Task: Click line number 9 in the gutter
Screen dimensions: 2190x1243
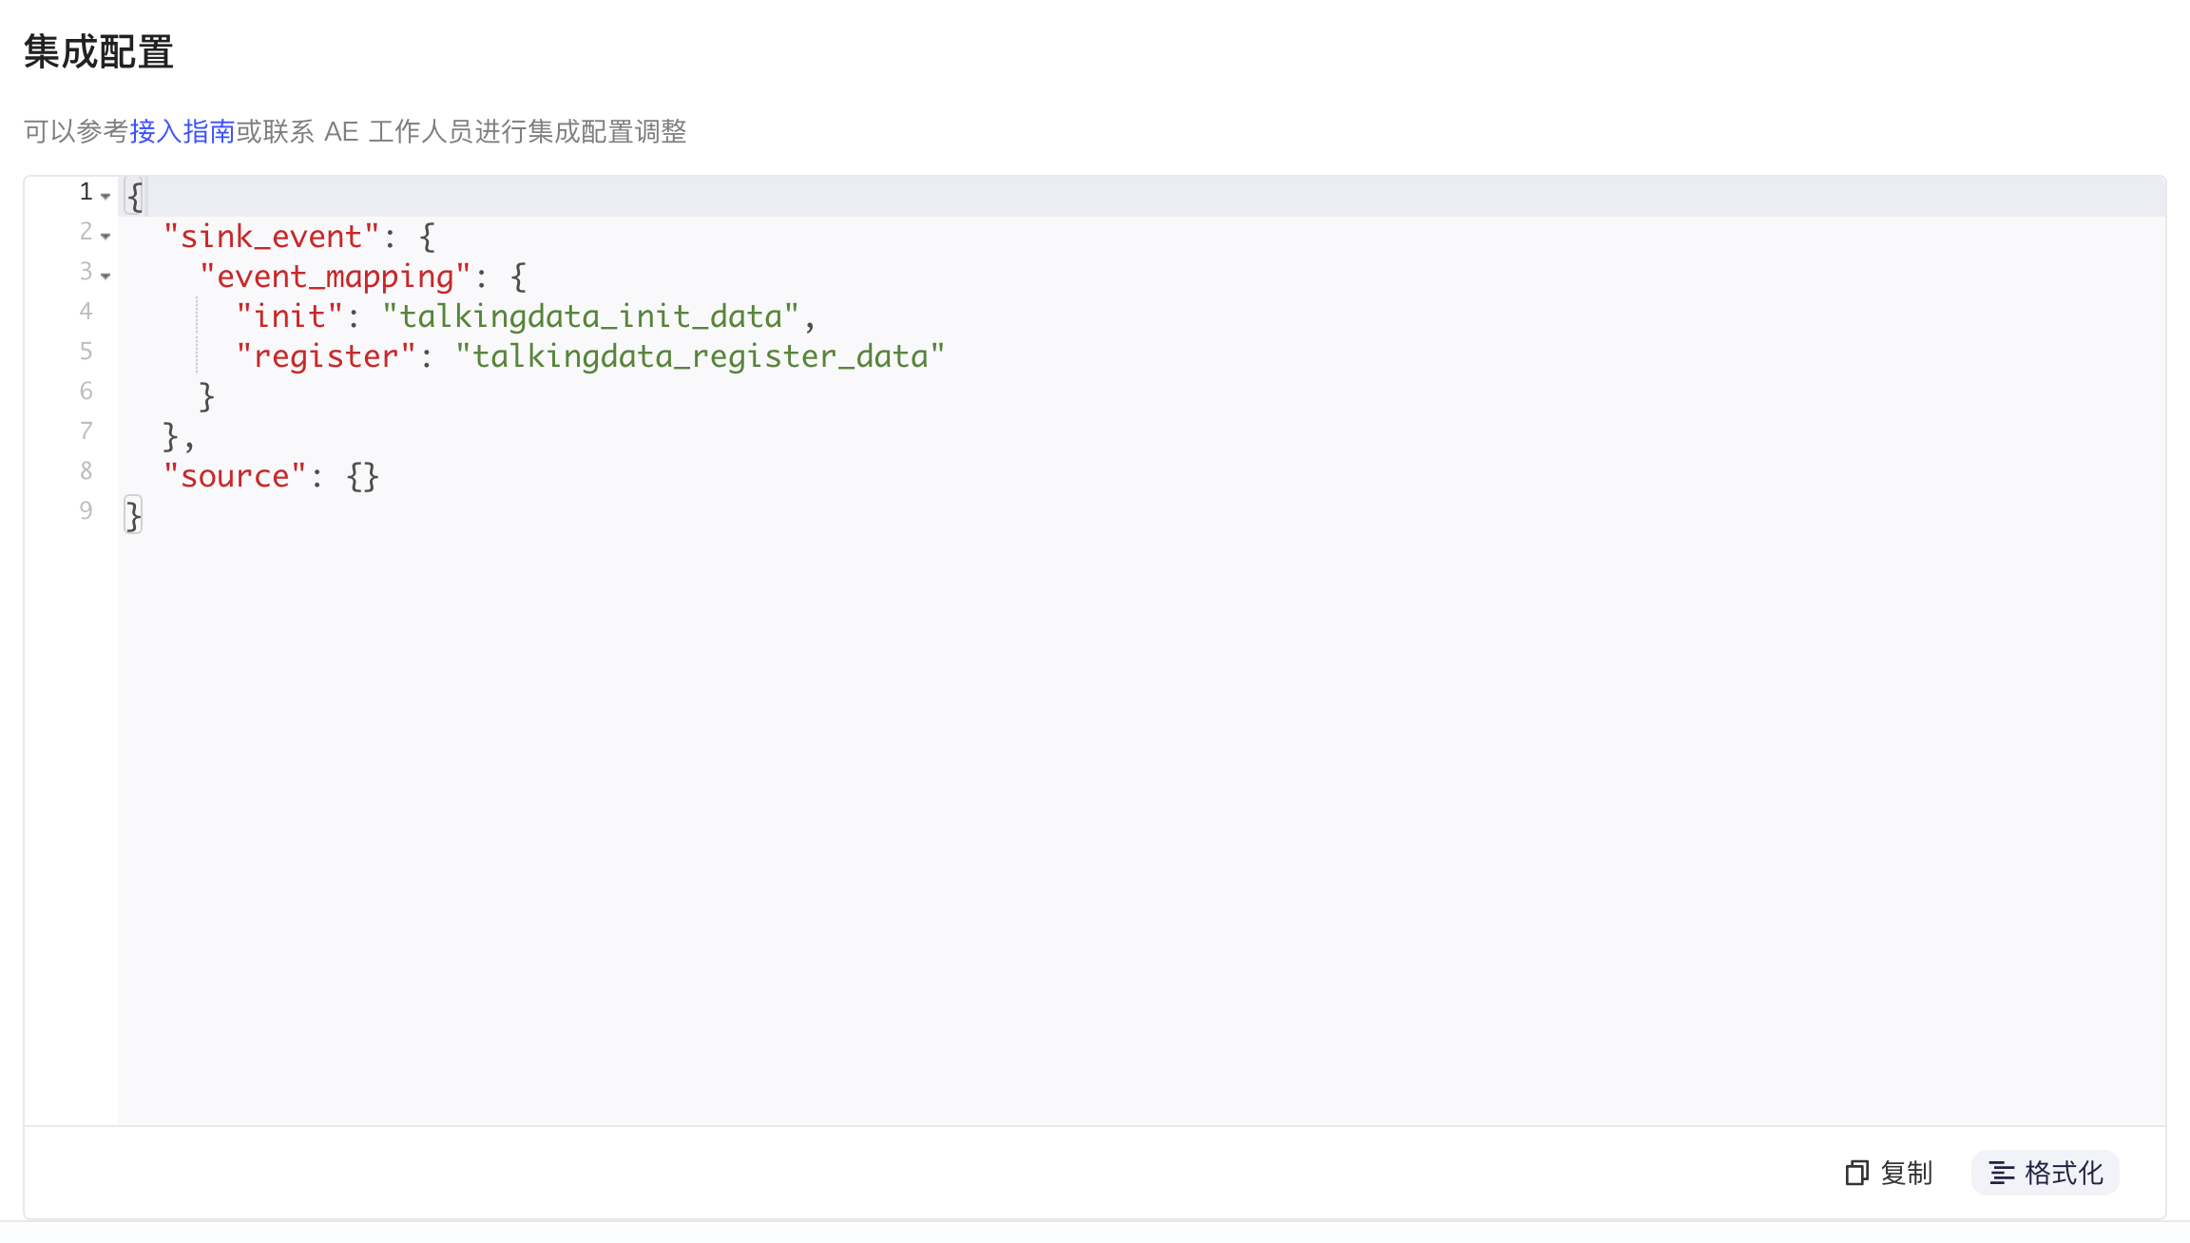Action: click(86, 510)
